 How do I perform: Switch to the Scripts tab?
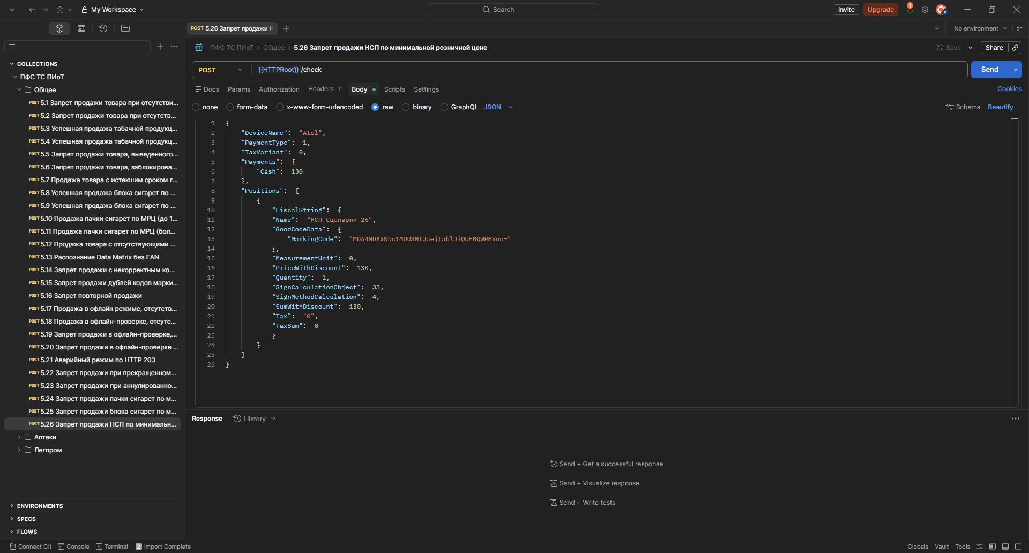[394, 89]
